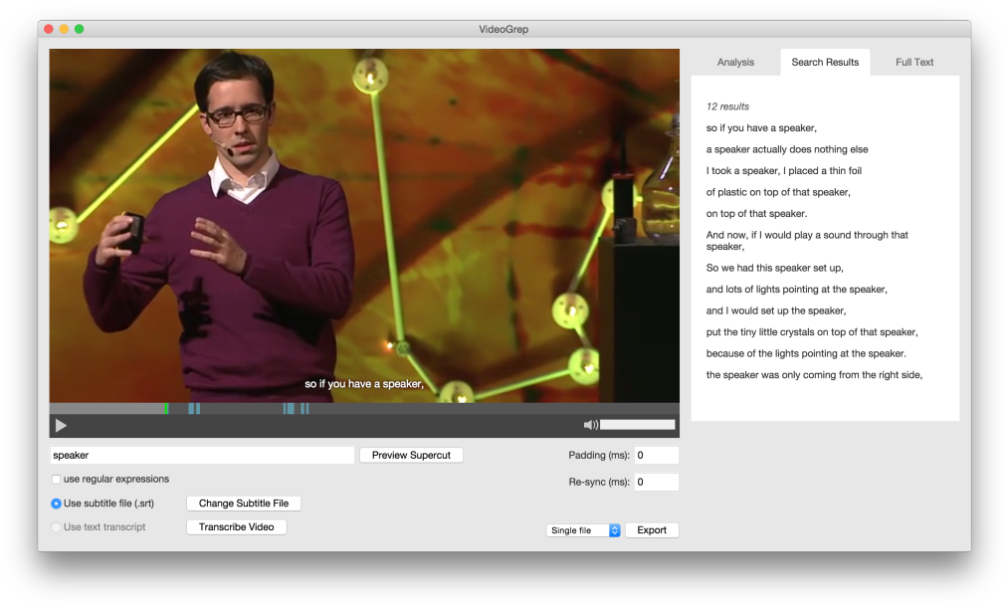This screenshot has width=1008, height=608.
Task: Enable 'use regular expressions' checkbox
Action: (x=56, y=479)
